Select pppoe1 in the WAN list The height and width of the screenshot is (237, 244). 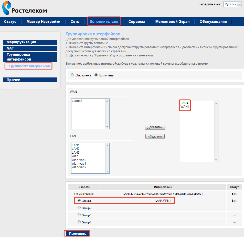click(77, 101)
